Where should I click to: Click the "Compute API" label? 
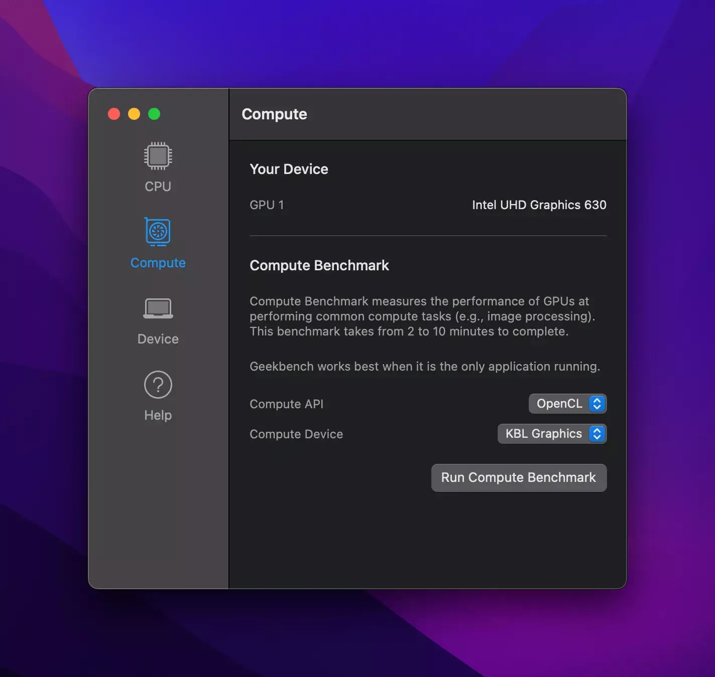point(286,404)
